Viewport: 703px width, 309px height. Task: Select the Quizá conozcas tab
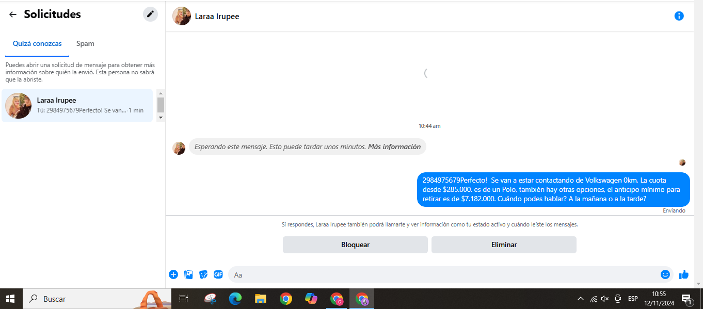click(37, 44)
